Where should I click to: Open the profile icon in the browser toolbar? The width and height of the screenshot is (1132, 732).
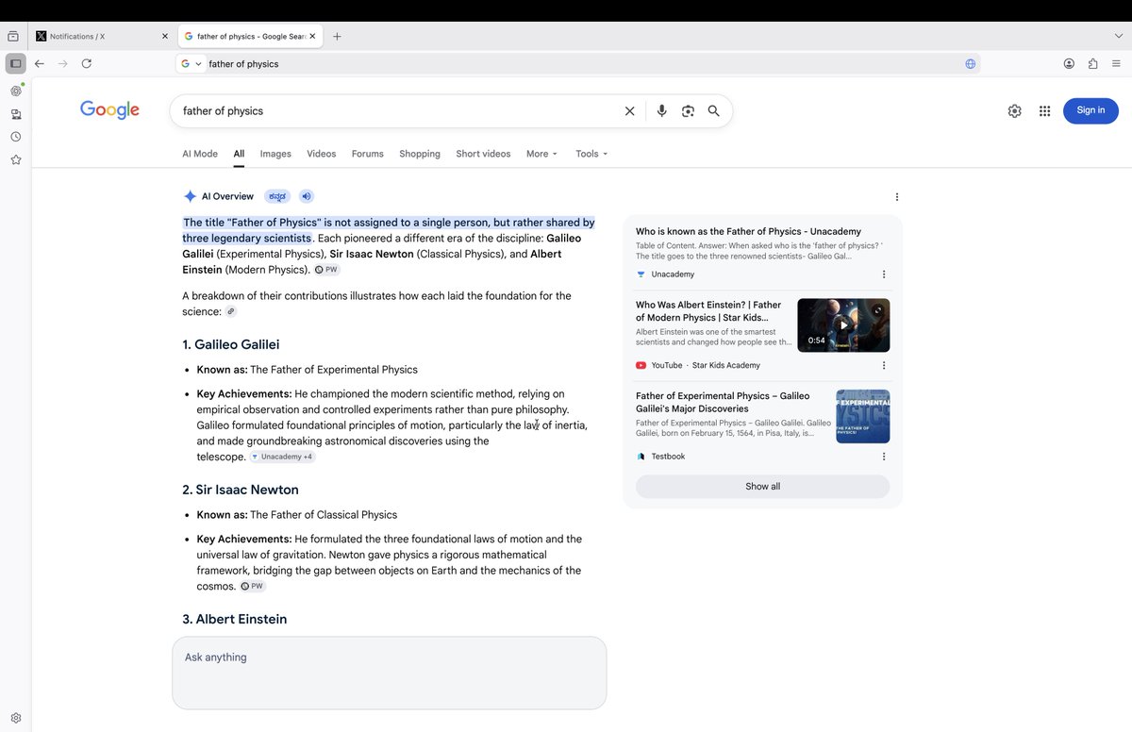point(1069,63)
